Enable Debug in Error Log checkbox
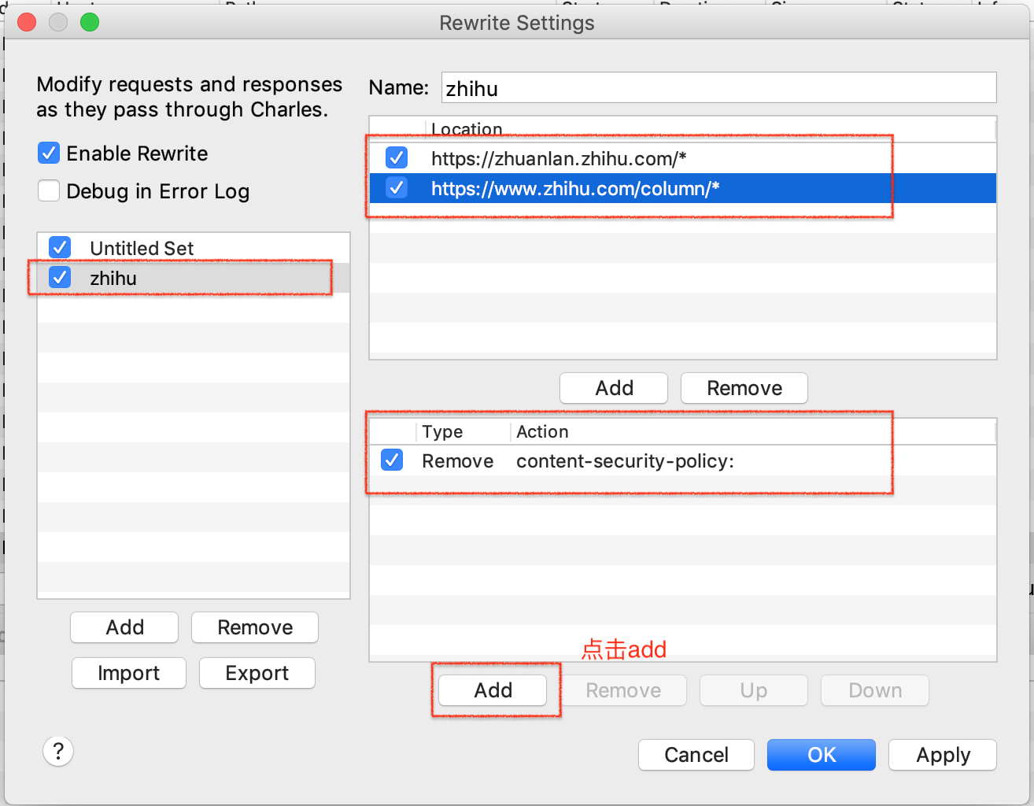 click(49, 190)
